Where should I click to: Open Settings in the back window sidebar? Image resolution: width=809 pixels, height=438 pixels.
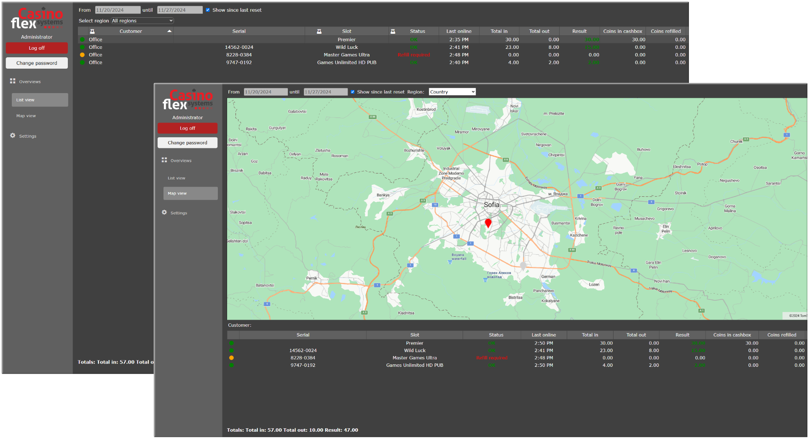[27, 136]
